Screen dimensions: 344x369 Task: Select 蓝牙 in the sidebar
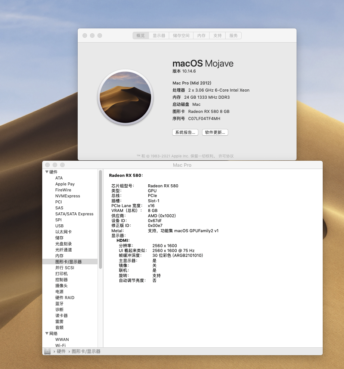pos(59,304)
